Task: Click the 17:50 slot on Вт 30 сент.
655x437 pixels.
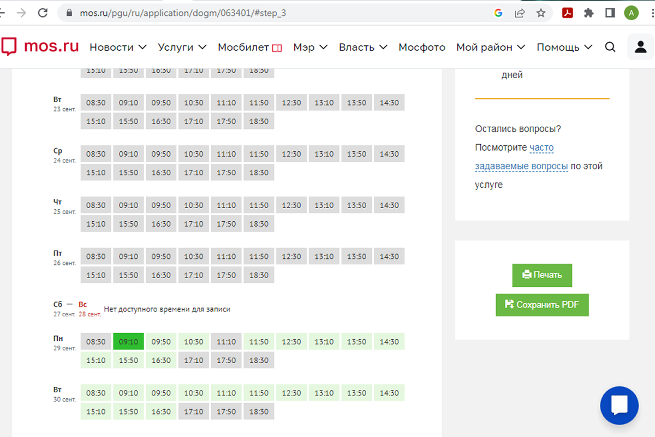Action: coord(227,411)
